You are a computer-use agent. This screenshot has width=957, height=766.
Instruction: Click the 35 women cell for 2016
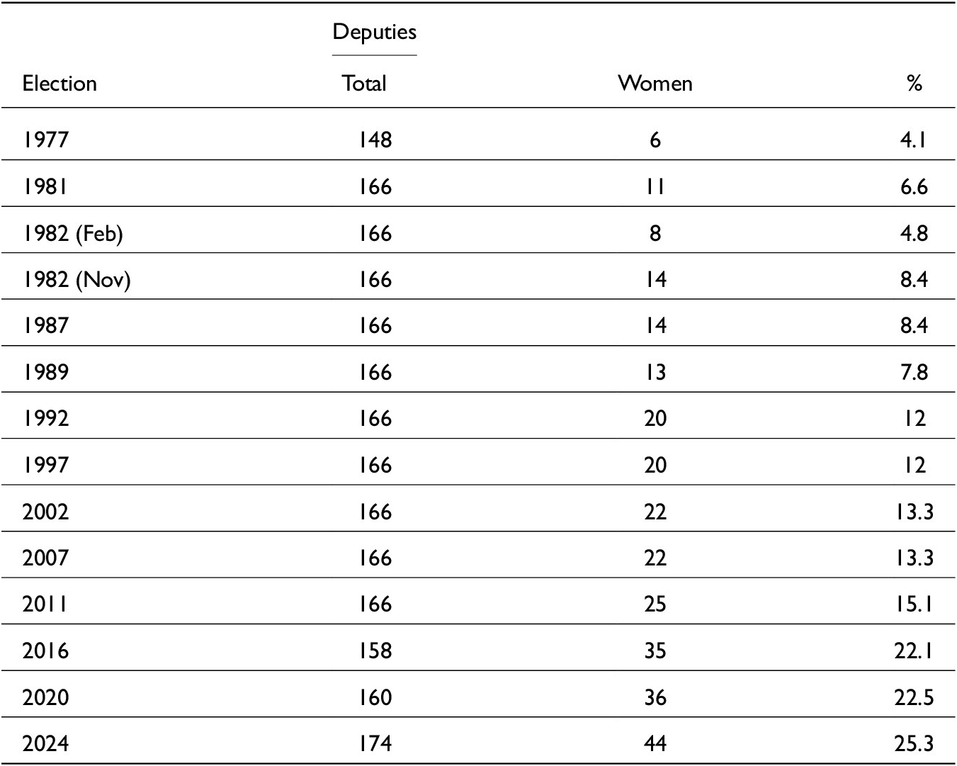[x=655, y=650]
